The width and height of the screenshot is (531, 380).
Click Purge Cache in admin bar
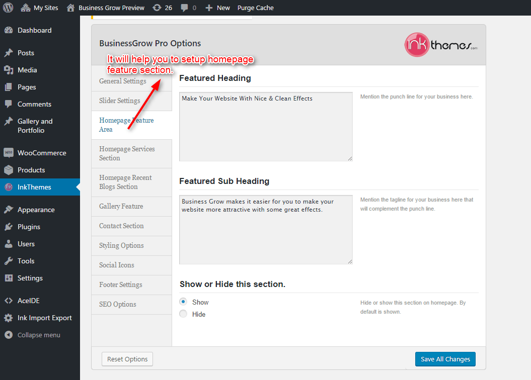pos(255,8)
